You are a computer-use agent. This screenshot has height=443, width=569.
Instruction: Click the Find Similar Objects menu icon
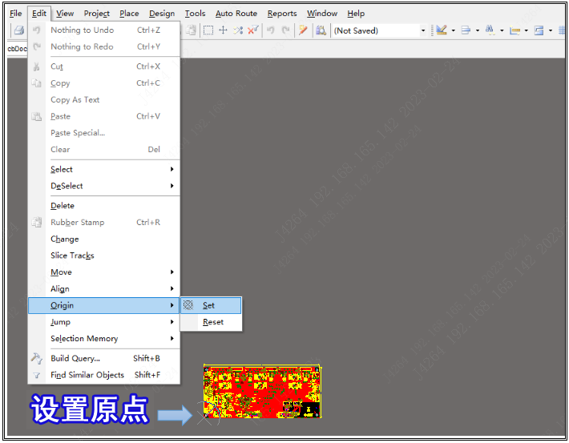[x=37, y=375]
